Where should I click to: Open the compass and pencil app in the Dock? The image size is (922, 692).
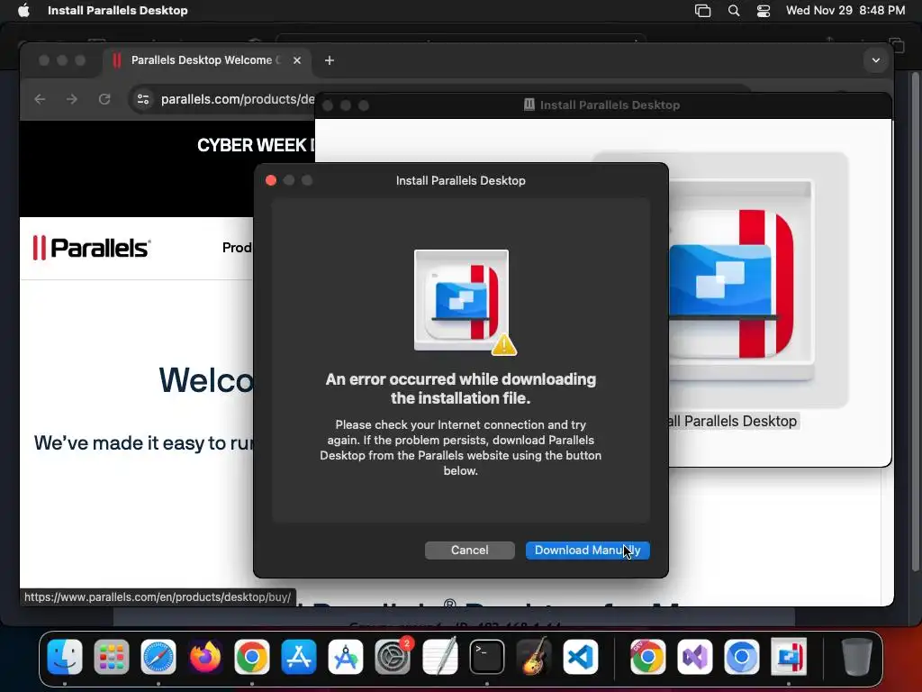(x=346, y=657)
